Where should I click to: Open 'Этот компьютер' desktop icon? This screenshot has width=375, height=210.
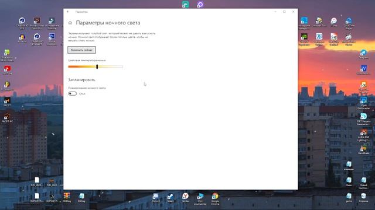(x=200, y=199)
